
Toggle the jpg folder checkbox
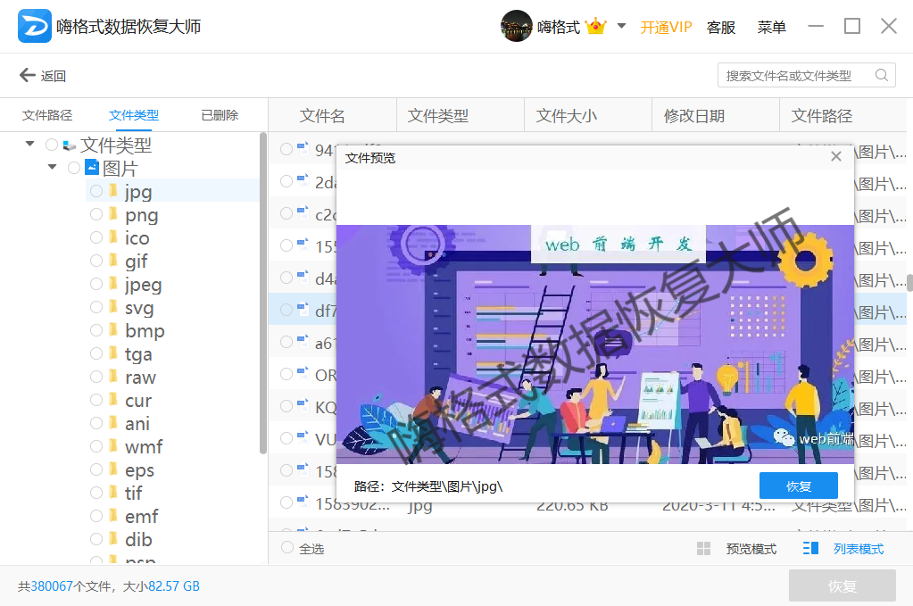click(x=96, y=191)
